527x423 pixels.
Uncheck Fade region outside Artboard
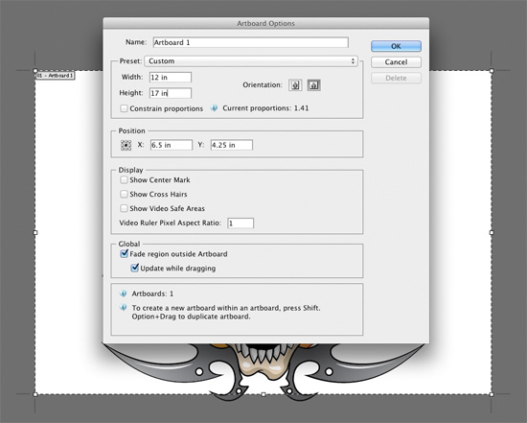click(124, 254)
